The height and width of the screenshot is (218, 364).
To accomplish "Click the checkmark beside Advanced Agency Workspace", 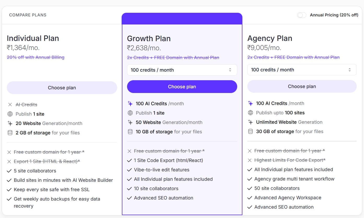I will click(x=250, y=198).
